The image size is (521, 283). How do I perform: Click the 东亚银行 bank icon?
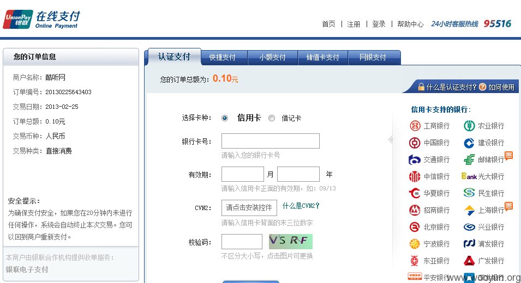[x=415, y=261]
